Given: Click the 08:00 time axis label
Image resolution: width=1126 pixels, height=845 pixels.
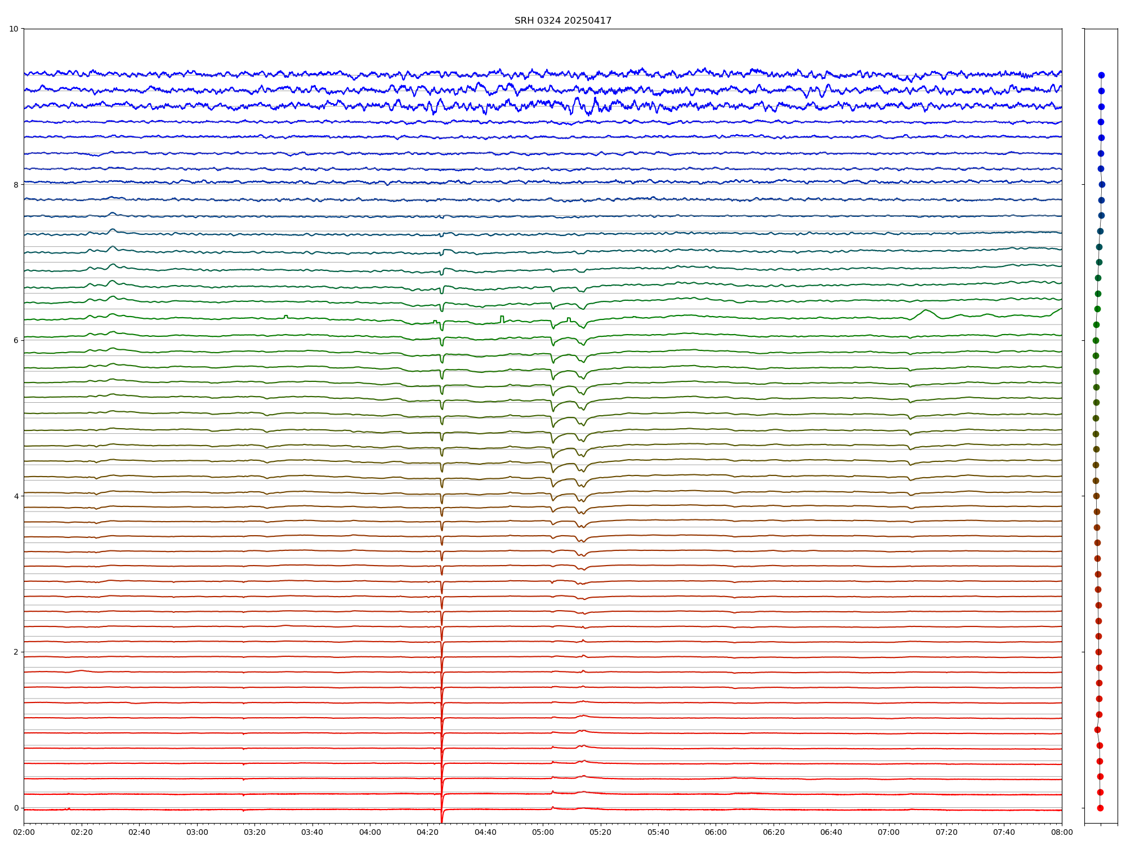Looking at the screenshot, I should [1062, 832].
